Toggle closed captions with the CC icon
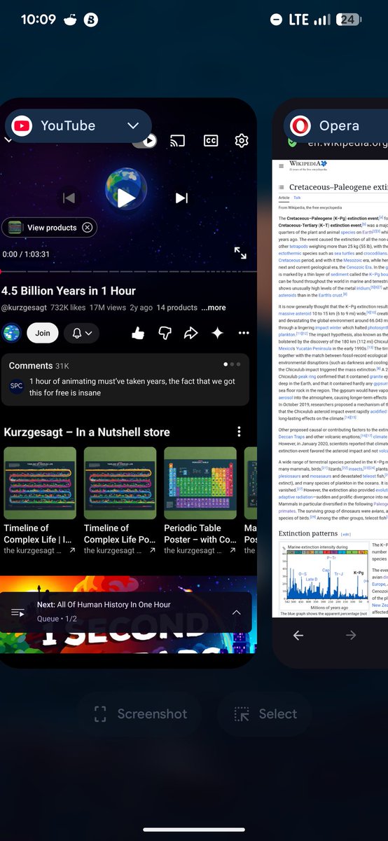388x841 pixels. (x=211, y=141)
